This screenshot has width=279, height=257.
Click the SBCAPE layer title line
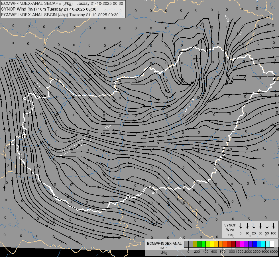click(x=62, y=3)
